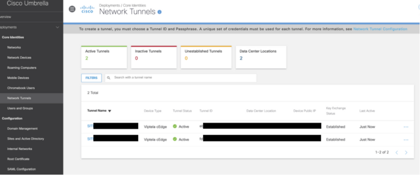420x175 pixels.
Task: Click the info icon beside Network Tunnels
Action: coord(159,12)
